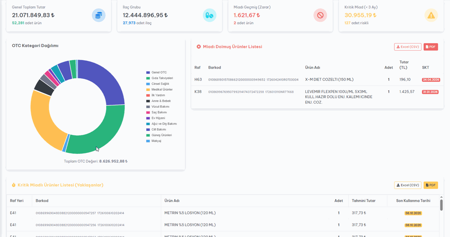This screenshot has height=237, width=450.
Task: Click the red 31.01.2026 date badge
Action: [x=431, y=92]
